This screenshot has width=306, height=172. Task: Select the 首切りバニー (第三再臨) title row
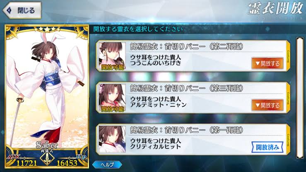[x=186, y=88]
